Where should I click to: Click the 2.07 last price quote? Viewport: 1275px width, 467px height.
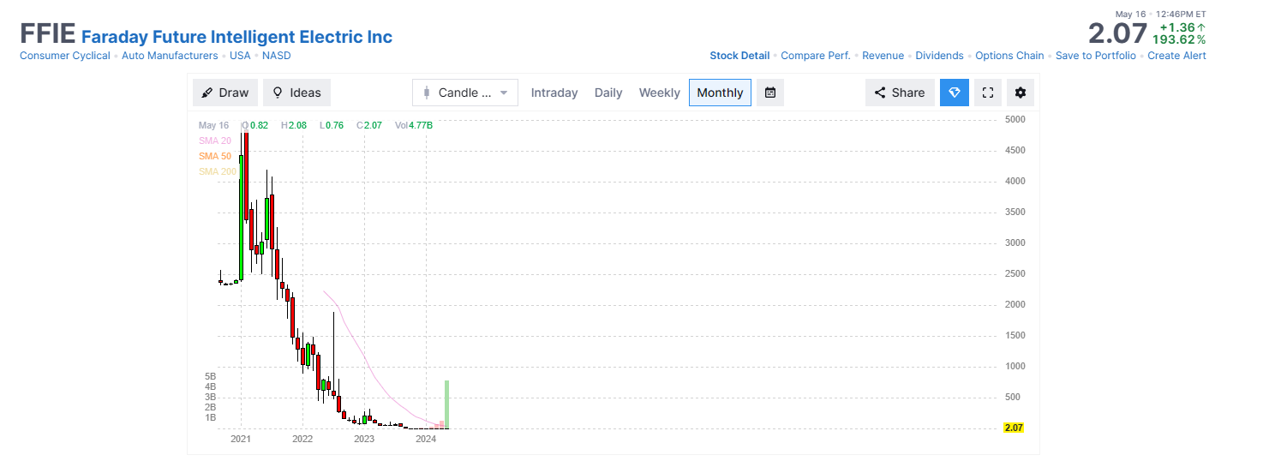[x=1117, y=33]
